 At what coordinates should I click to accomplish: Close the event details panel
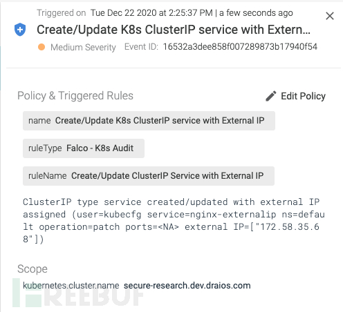(x=330, y=16)
